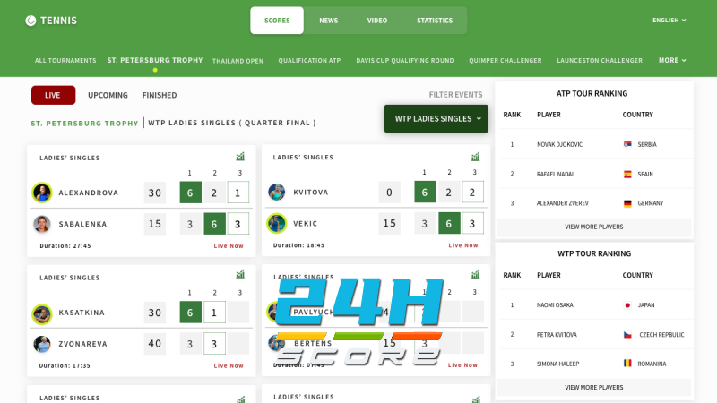Click the Czech Republic flag icon

pos(627,335)
